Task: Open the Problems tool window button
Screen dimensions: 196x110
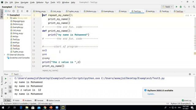Action: pyautogui.click(x=27, y=101)
